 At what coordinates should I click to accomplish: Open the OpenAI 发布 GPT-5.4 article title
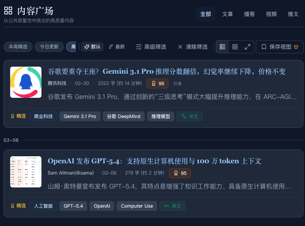[154, 161]
